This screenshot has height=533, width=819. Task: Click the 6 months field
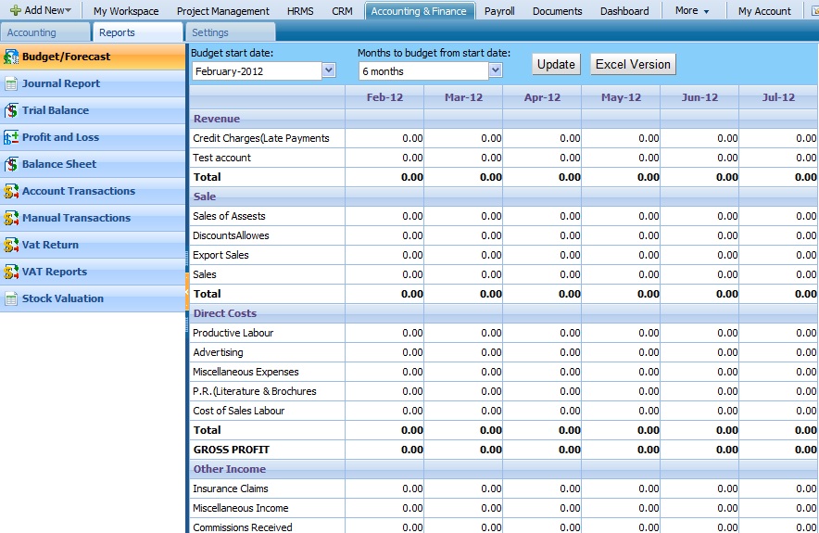(423, 71)
